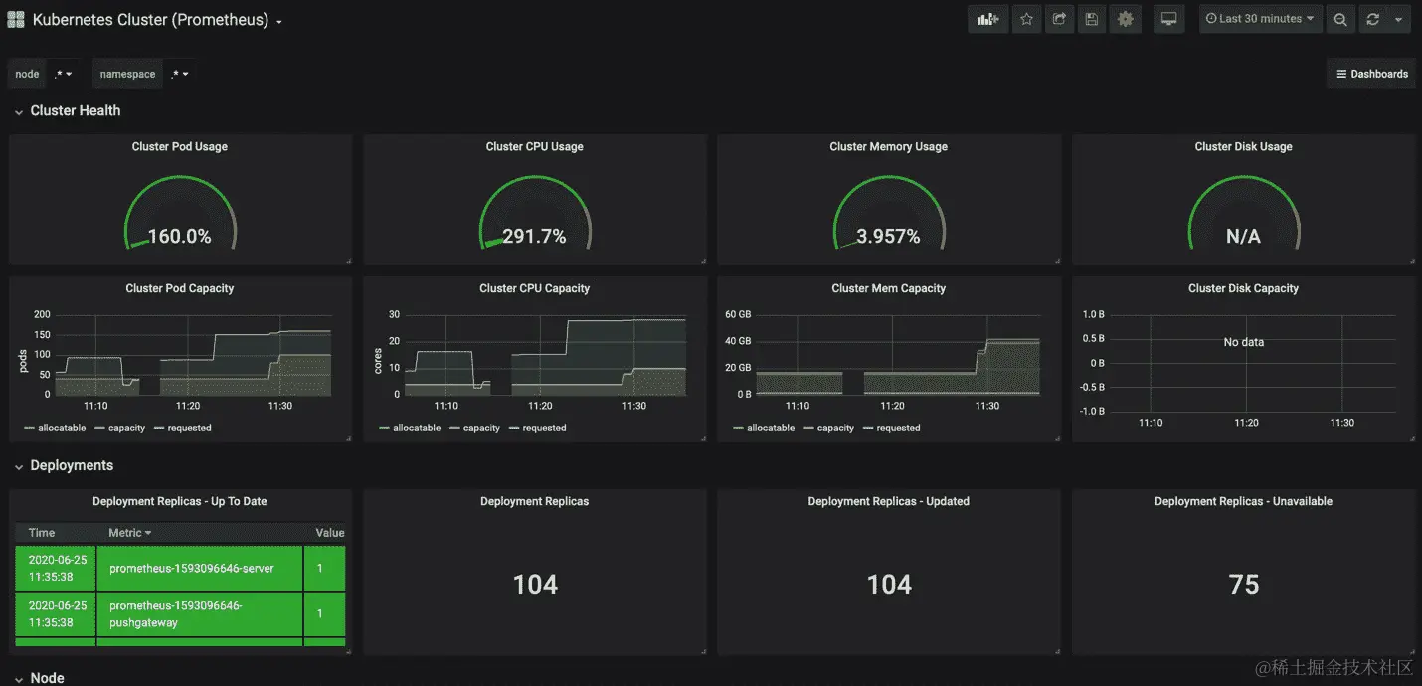Open the namespace variable value dropdown
The width and height of the screenshot is (1422, 686).
click(x=180, y=73)
